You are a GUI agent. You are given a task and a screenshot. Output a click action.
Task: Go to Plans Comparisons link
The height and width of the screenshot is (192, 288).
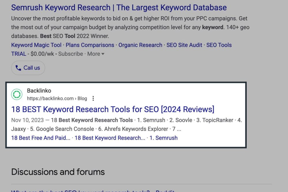tap(90, 45)
